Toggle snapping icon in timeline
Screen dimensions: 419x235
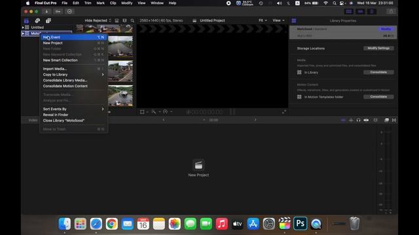click(366, 120)
